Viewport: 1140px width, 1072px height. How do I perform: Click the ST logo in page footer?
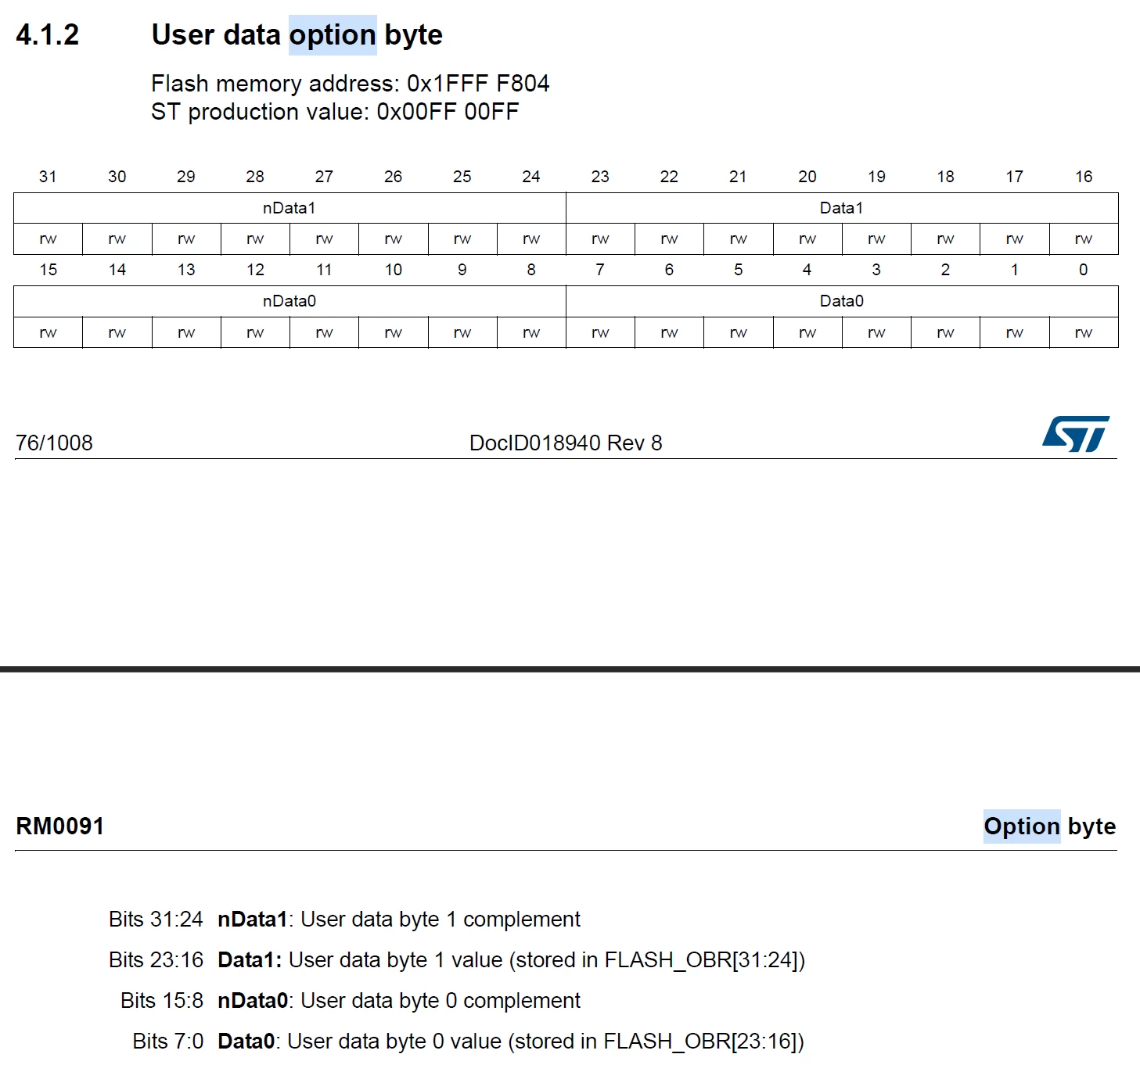[1076, 434]
